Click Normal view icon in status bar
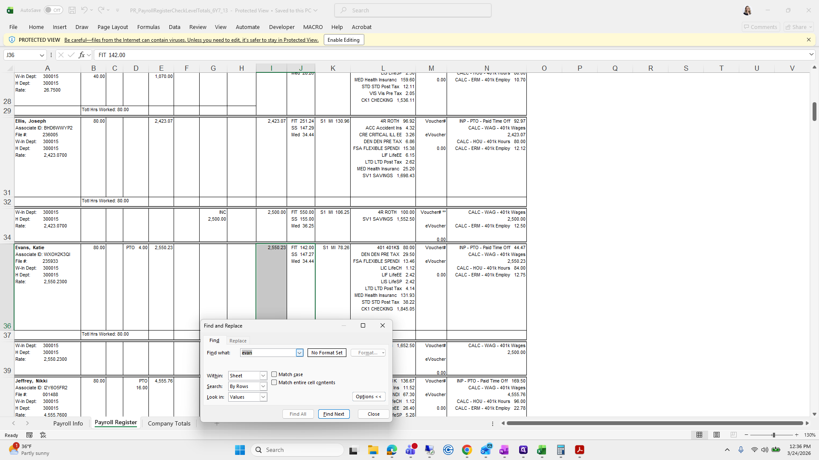 coord(699,435)
